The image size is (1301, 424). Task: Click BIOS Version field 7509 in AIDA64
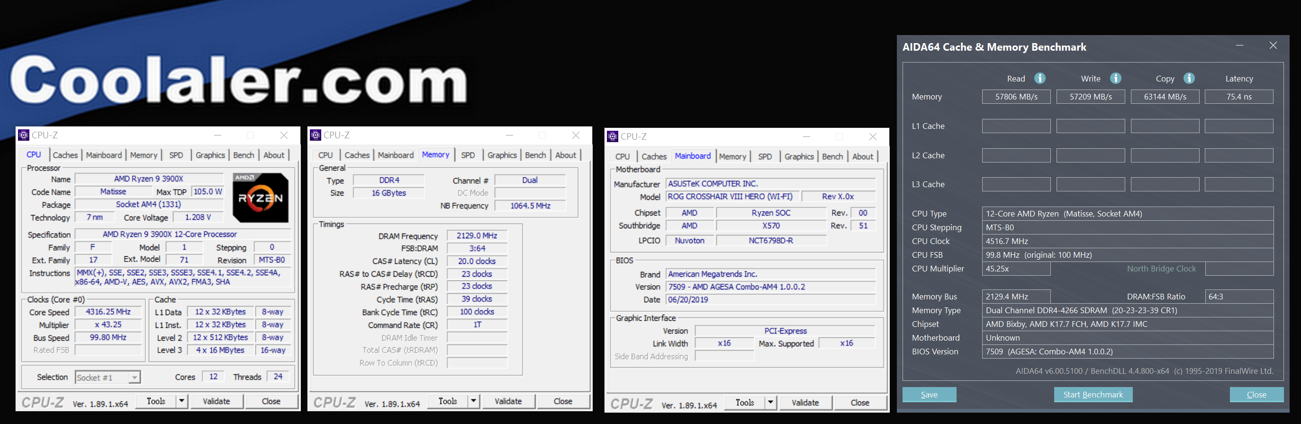click(1127, 352)
